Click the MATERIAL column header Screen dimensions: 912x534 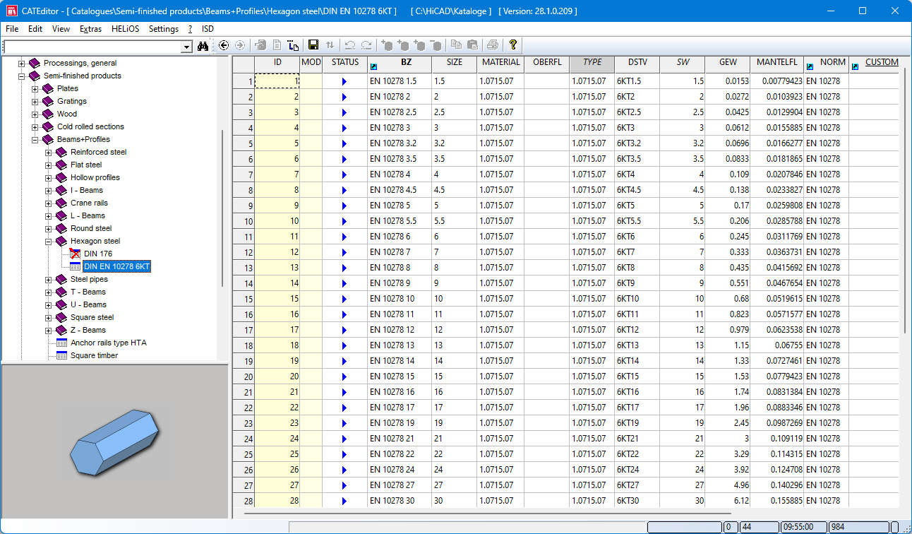tap(500, 63)
